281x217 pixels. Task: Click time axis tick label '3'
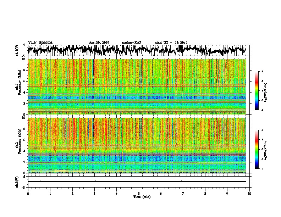pyautogui.click(x=94, y=194)
